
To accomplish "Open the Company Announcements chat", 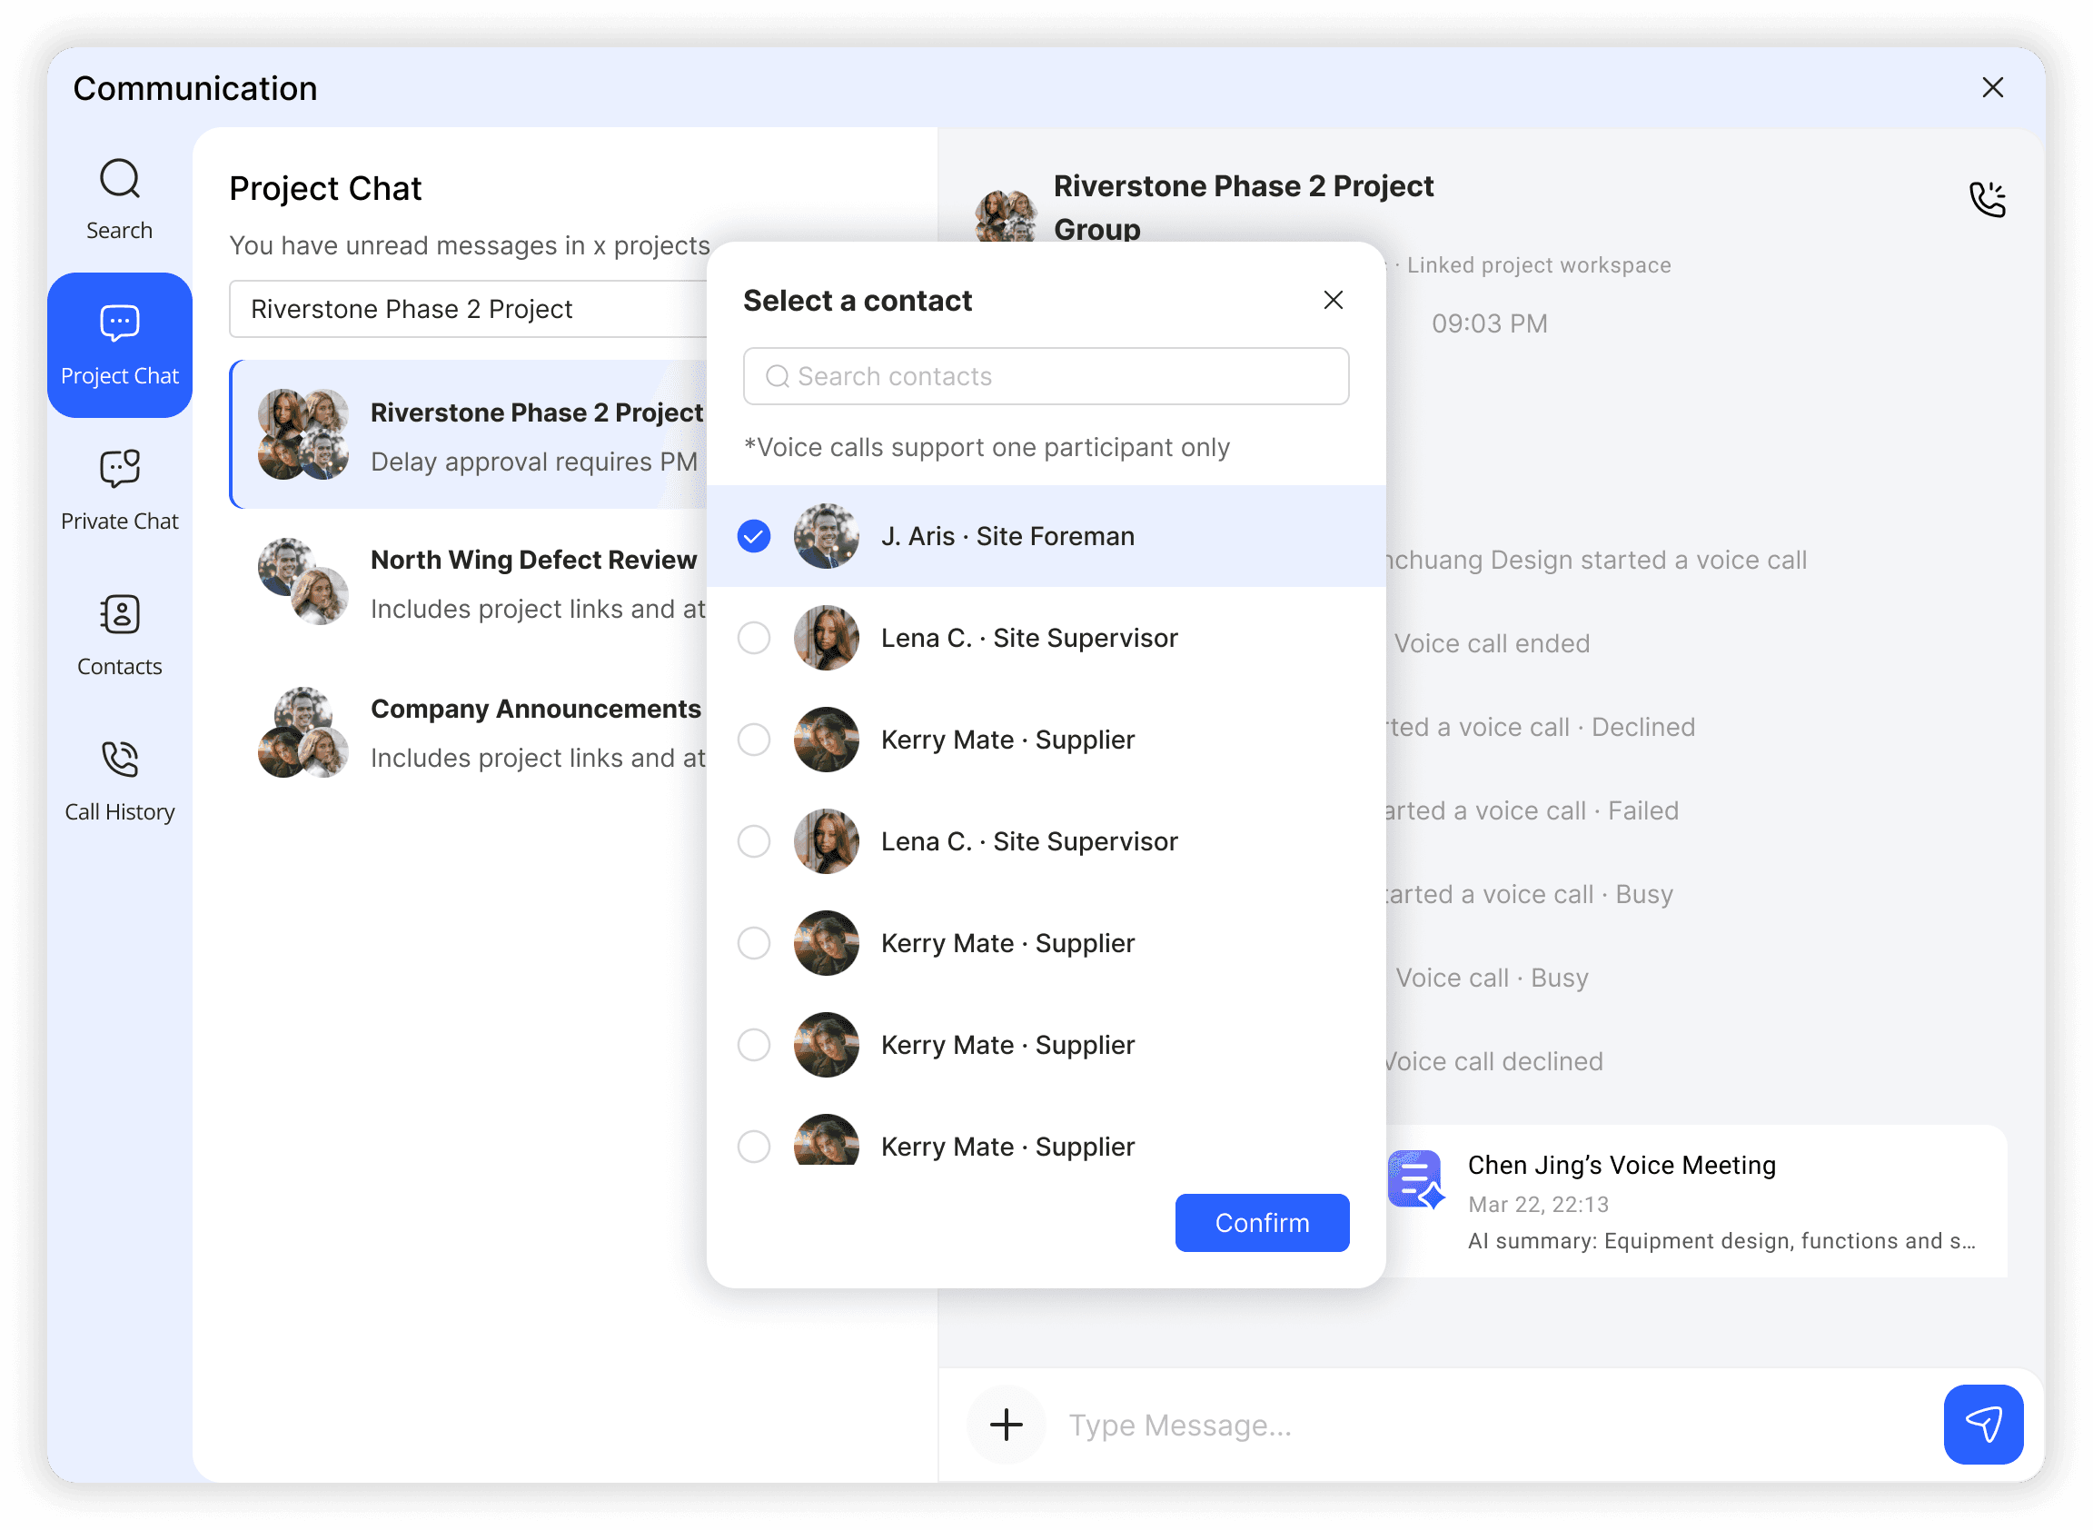I will coord(469,731).
